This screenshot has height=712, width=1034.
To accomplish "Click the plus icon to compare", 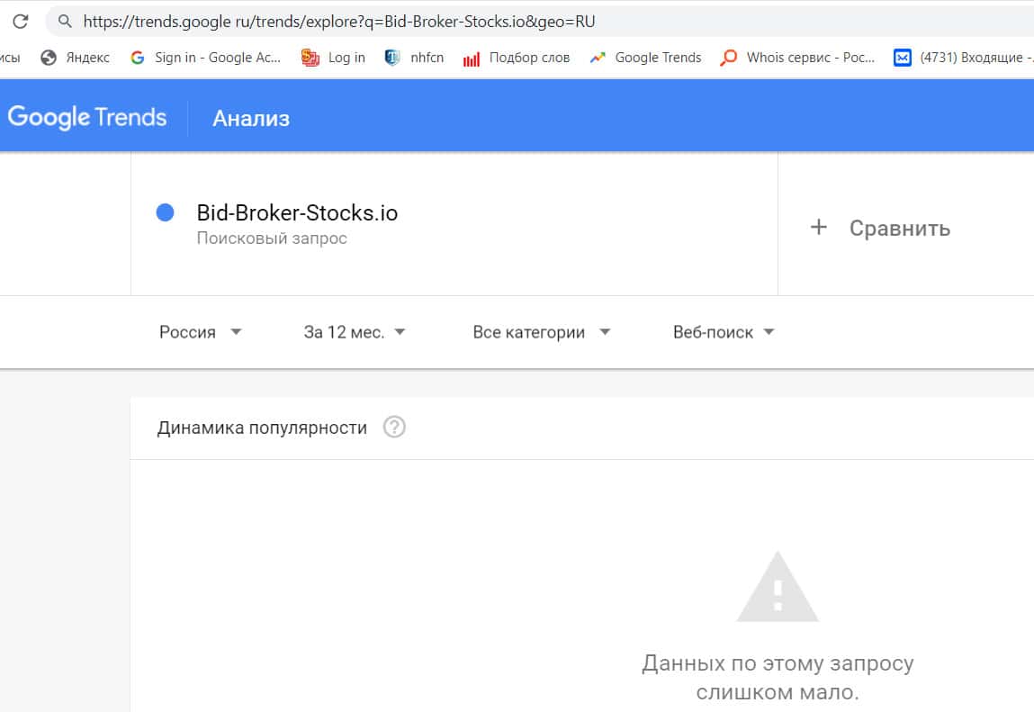I will (x=818, y=228).
